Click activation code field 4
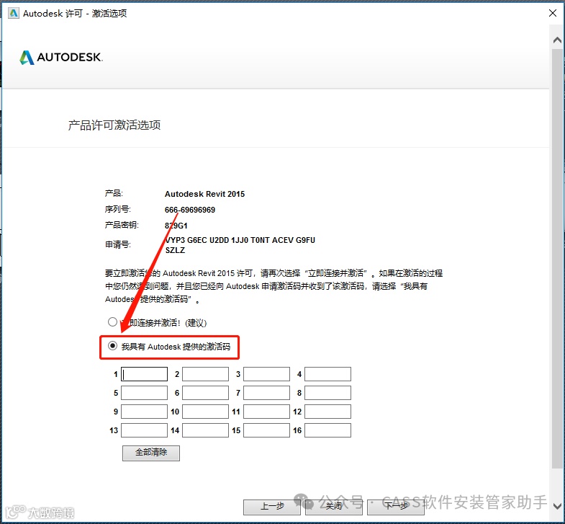Image resolution: width=565 pixels, height=524 pixels. [x=328, y=374]
